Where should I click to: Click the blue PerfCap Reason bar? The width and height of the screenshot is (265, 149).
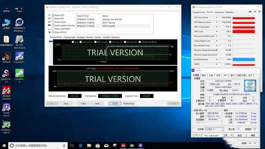244,59
